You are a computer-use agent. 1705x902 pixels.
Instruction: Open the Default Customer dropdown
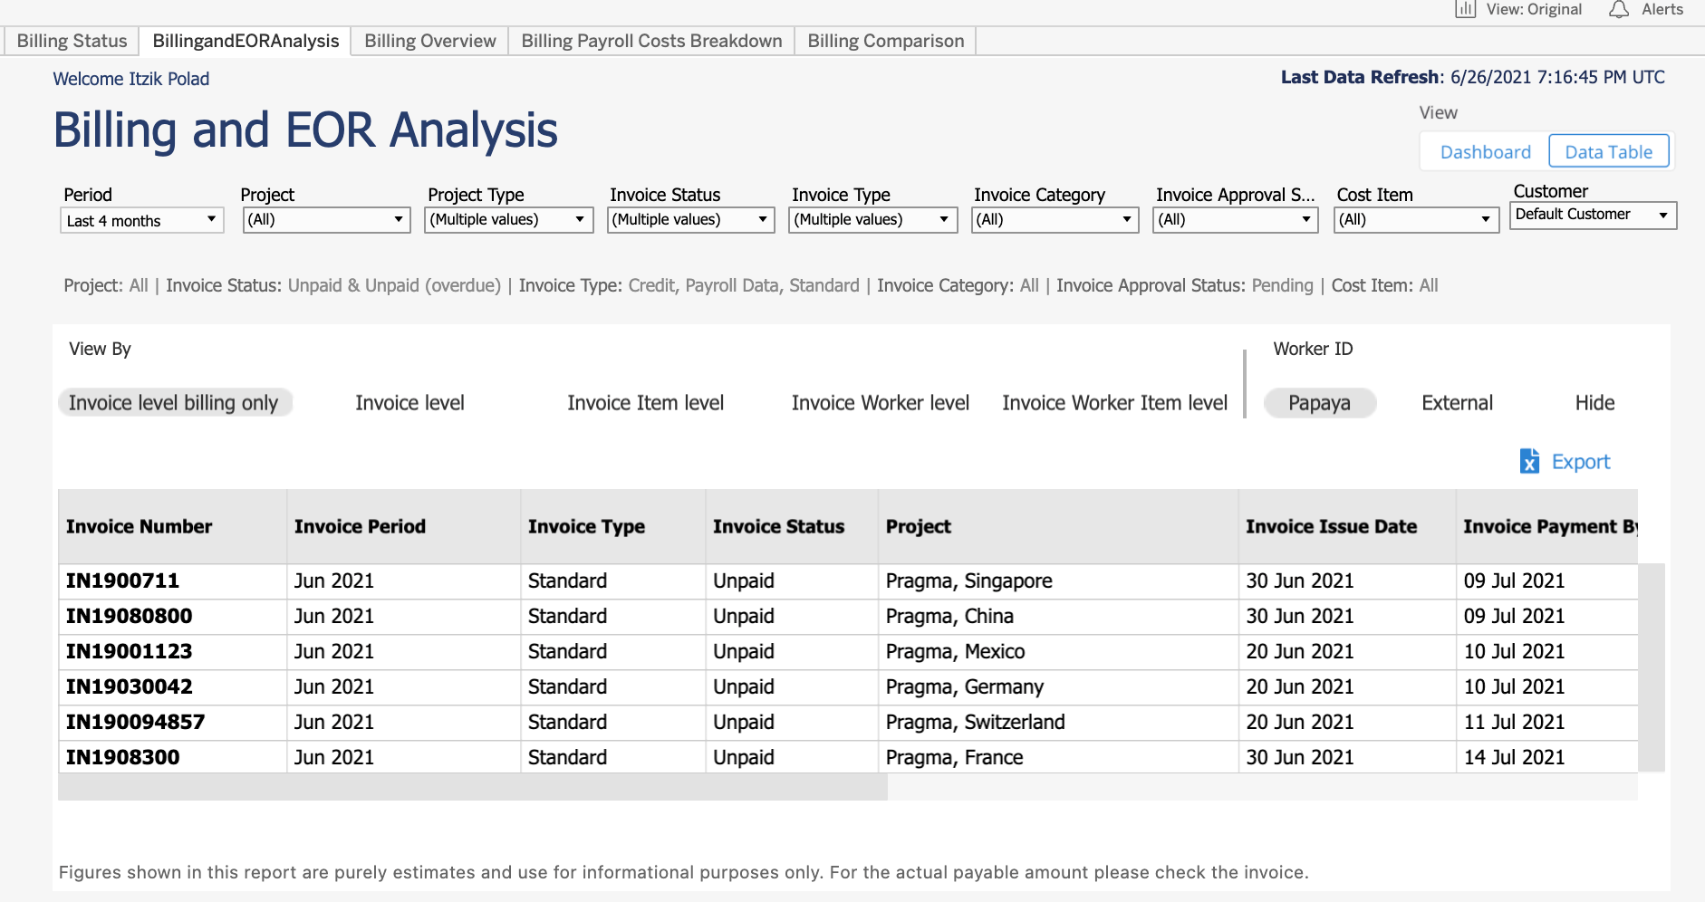click(x=1662, y=215)
